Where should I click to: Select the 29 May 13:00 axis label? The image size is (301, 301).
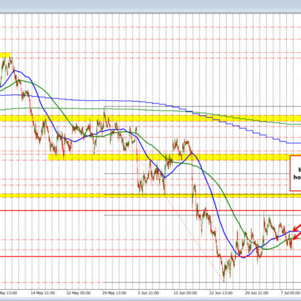pyautogui.click(x=114, y=293)
